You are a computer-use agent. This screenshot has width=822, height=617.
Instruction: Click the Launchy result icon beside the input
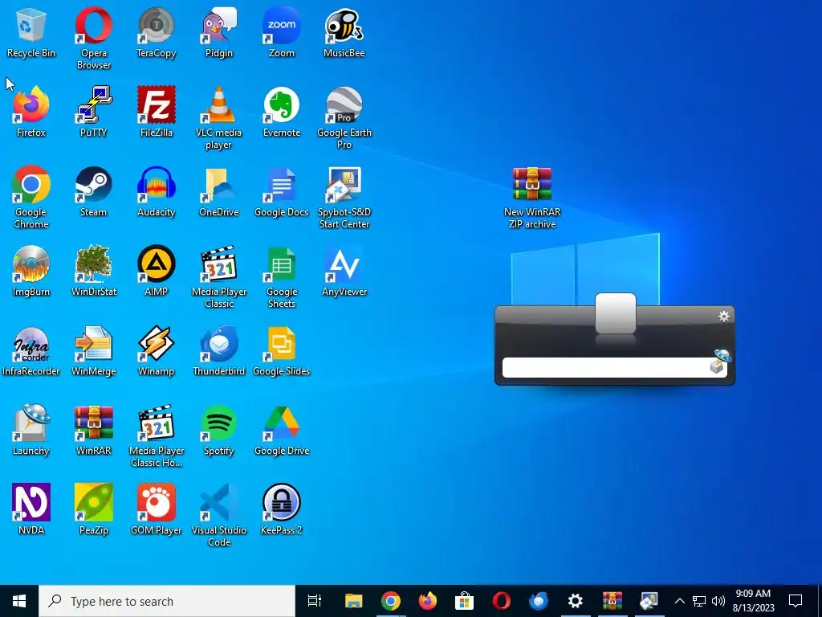pos(720,362)
